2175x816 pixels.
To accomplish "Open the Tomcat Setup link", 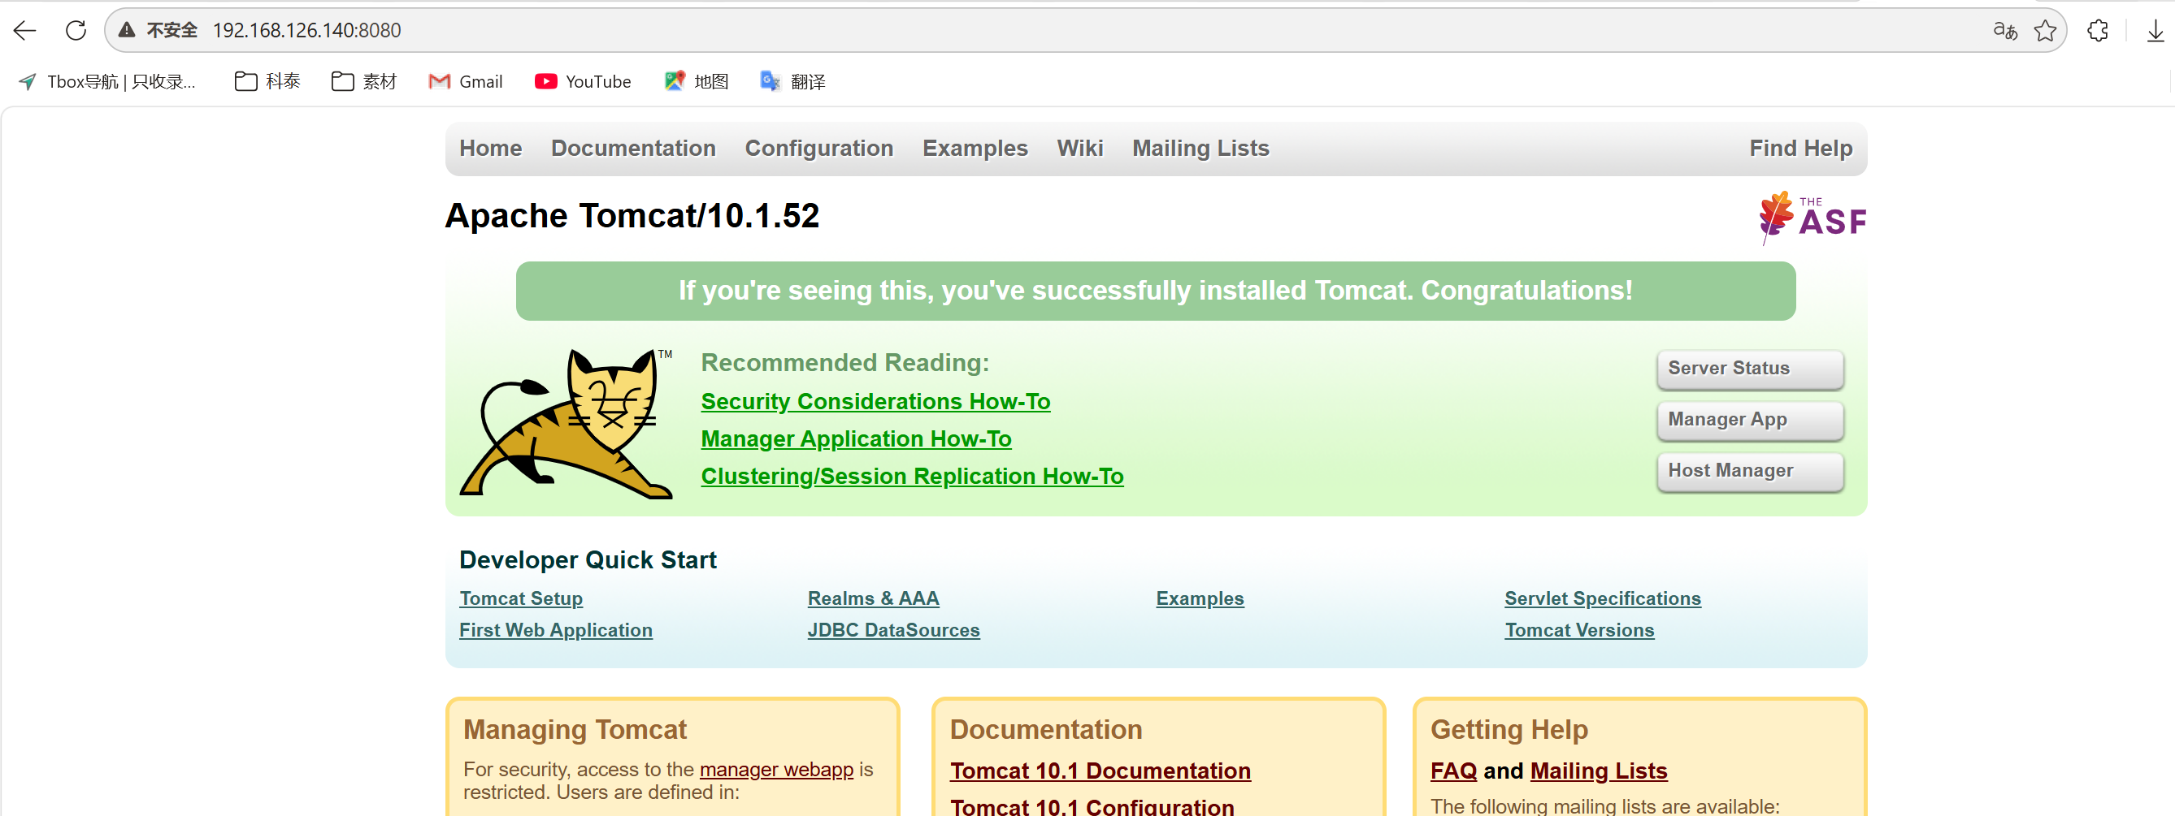I will (x=521, y=598).
